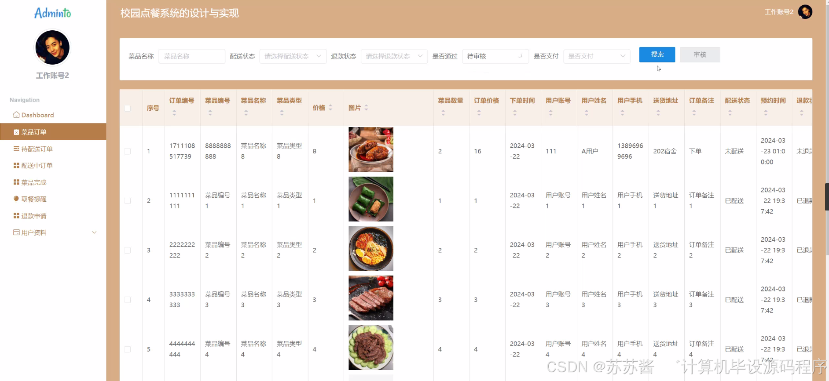Click the 退款申请 grid icon
This screenshot has width=829, height=381.
tap(16, 216)
